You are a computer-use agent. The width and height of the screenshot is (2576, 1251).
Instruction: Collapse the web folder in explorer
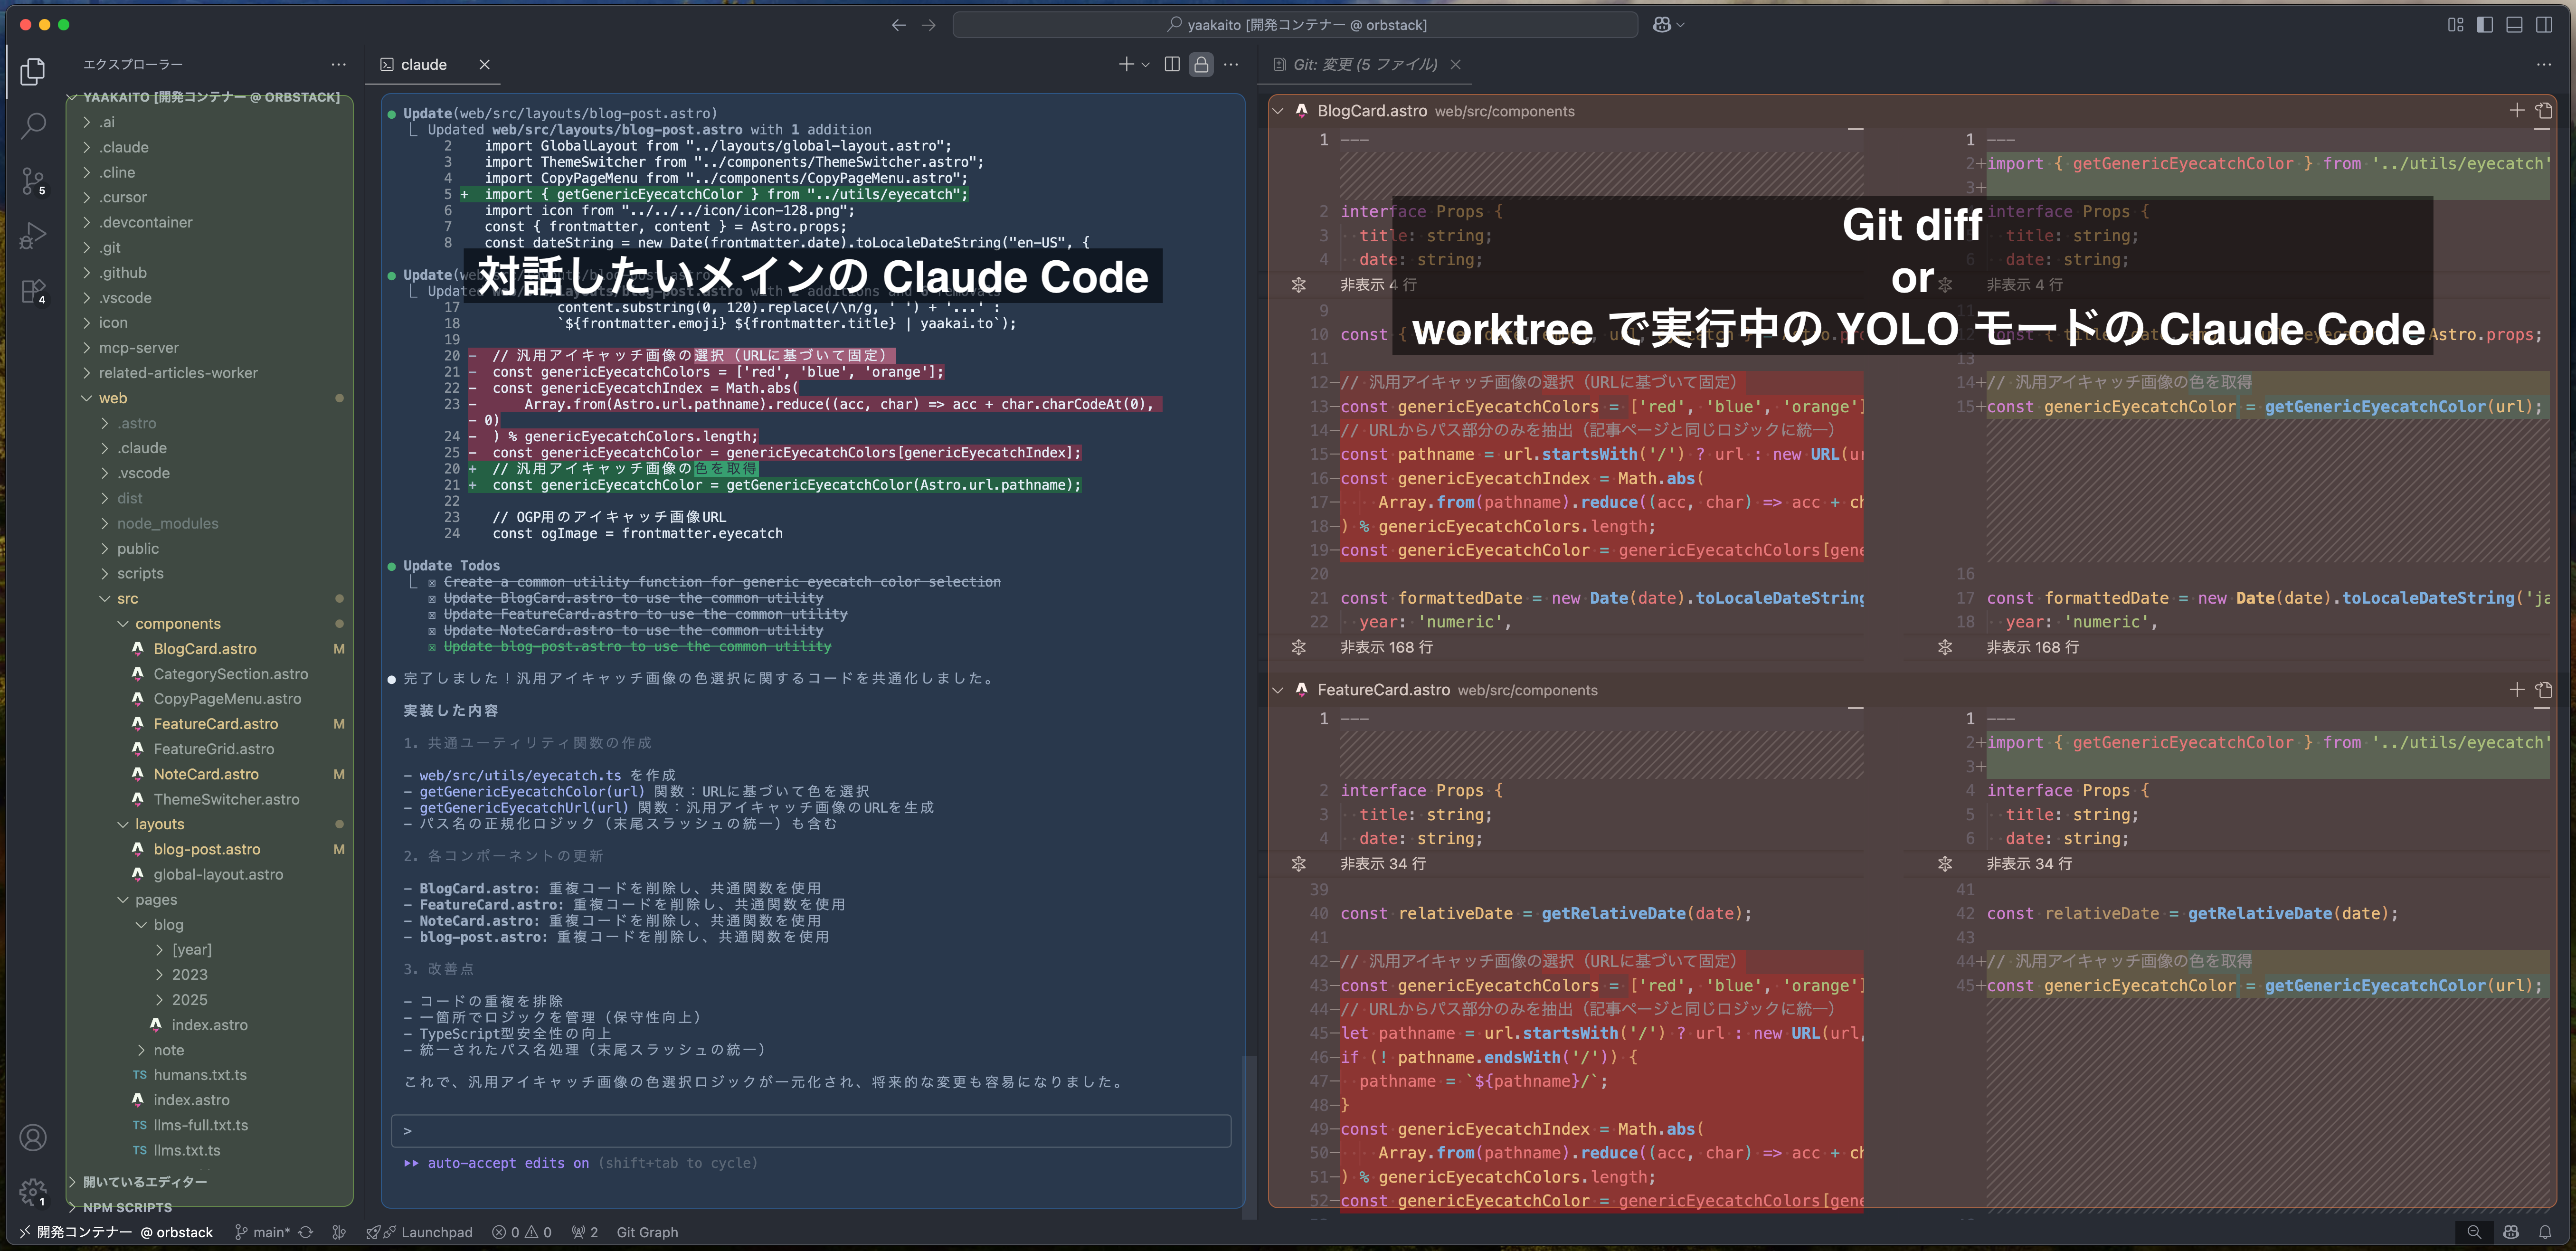pyautogui.click(x=87, y=398)
